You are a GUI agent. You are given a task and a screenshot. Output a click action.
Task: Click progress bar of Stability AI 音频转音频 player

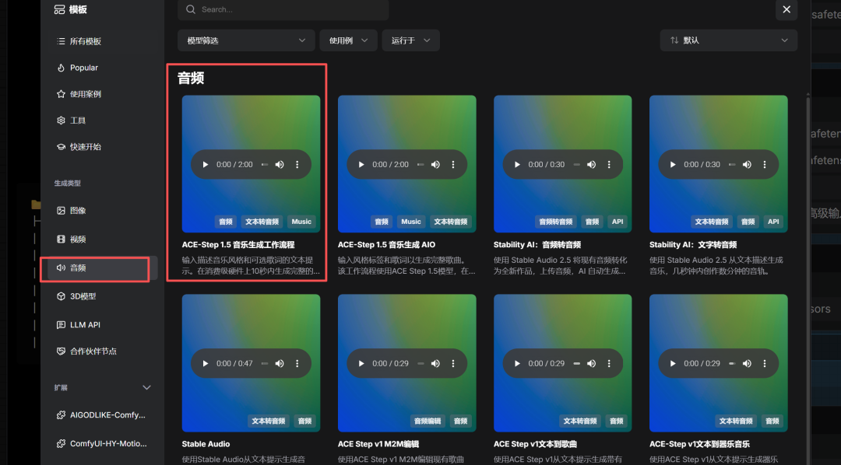(x=576, y=165)
